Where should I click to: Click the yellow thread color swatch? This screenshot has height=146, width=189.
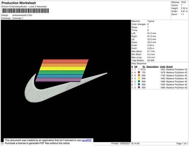point(139,78)
